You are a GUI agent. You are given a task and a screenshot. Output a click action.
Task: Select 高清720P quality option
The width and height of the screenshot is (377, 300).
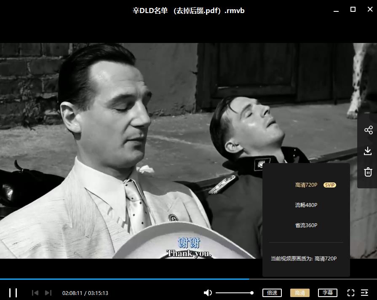(306, 185)
